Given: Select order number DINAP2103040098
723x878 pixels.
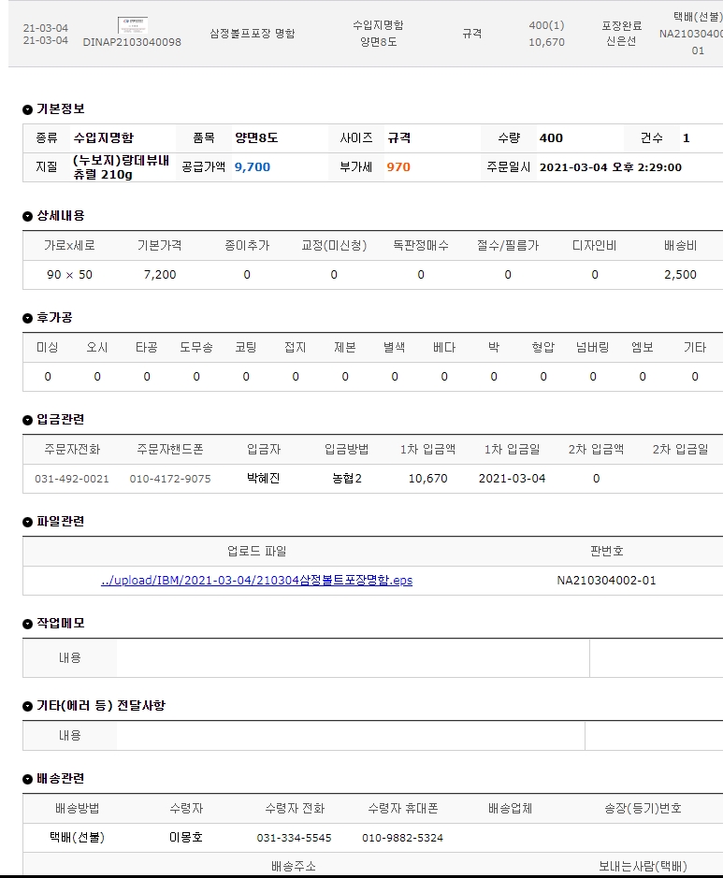Looking at the screenshot, I should point(132,42).
